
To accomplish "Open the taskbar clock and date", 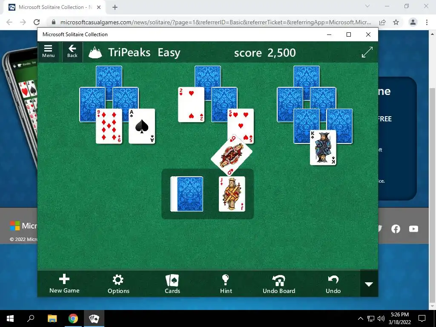I will pos(399,318).
